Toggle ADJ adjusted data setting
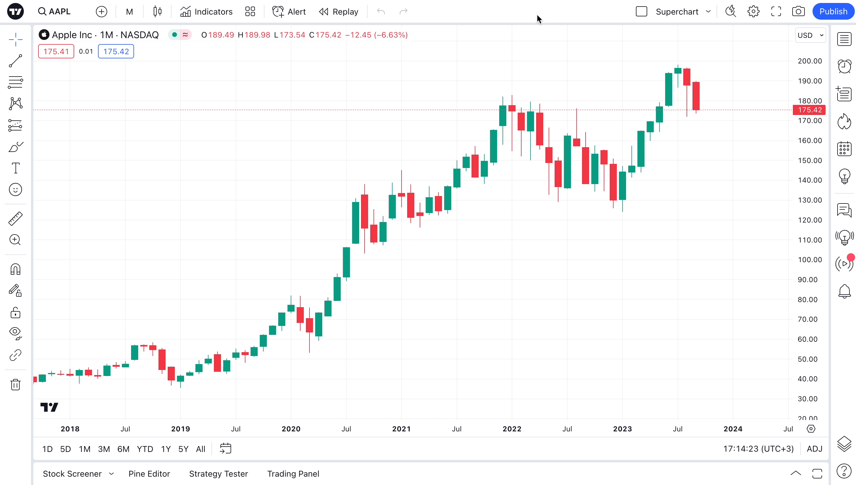 [814, 449]
